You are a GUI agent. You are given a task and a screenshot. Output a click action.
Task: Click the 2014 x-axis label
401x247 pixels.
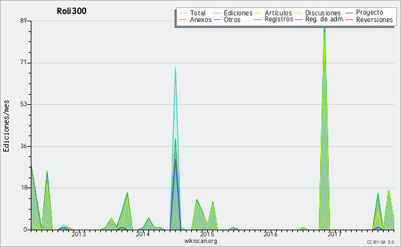coord(143,234)
